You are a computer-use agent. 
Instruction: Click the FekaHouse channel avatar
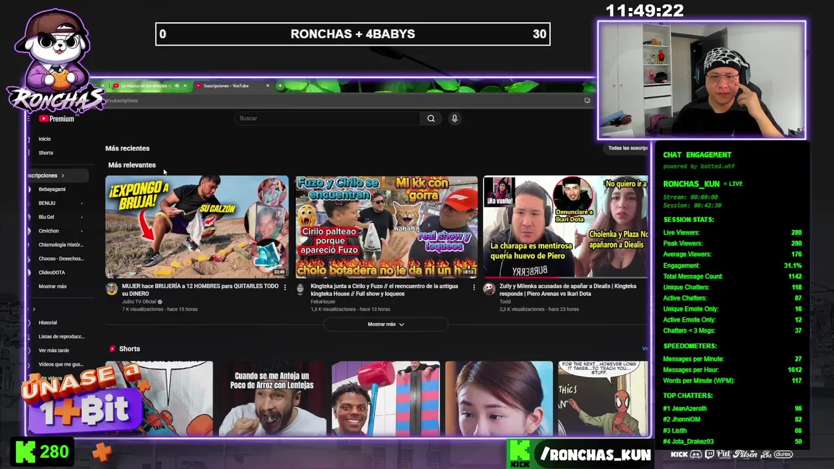tap(300, 289)
